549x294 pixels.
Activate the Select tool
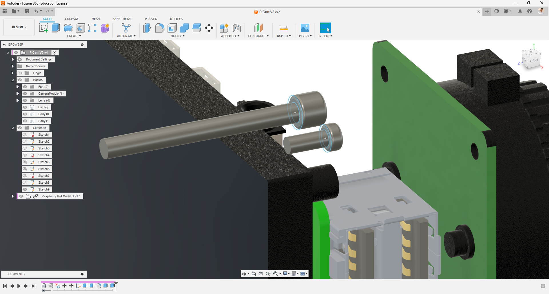coord(325,28)
